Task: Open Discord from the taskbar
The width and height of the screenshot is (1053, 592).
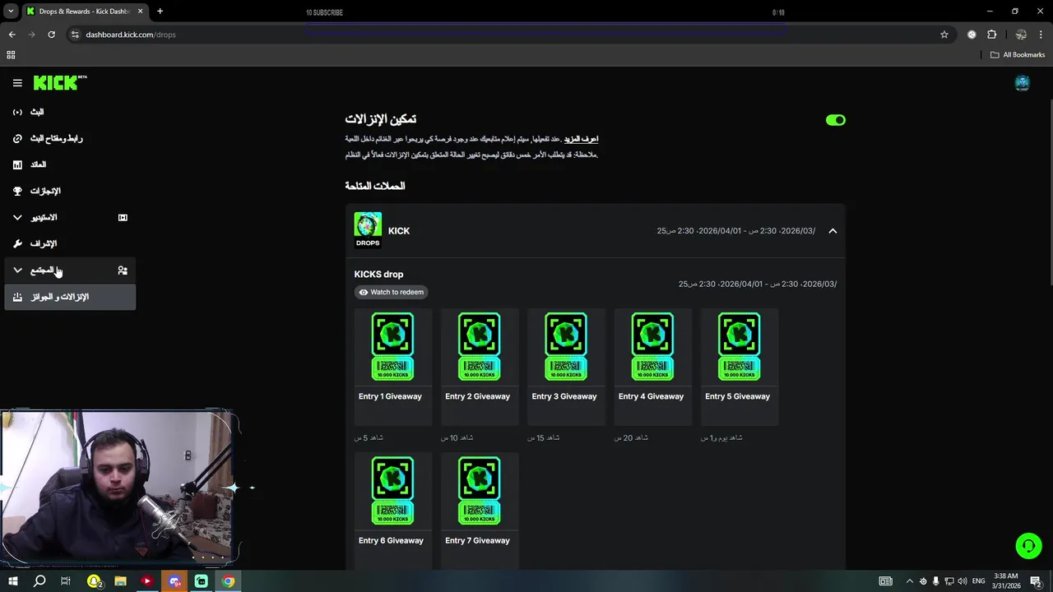Action: (174, 581)
